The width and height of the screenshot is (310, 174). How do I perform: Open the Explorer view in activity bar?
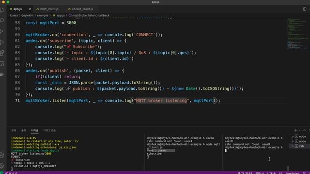(x=2, y=10)
